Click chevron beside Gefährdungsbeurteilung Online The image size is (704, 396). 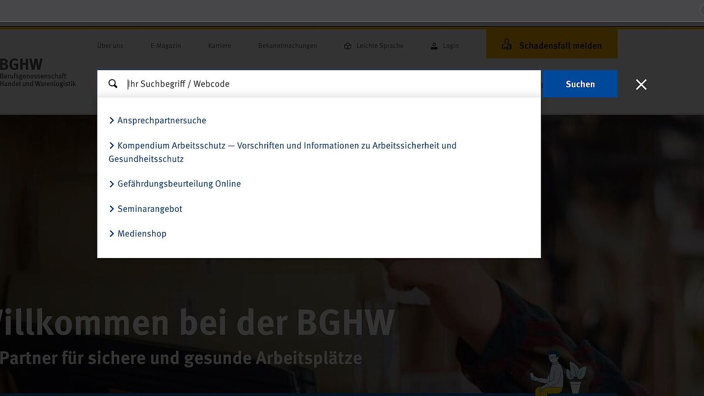[x=111, y=184]
